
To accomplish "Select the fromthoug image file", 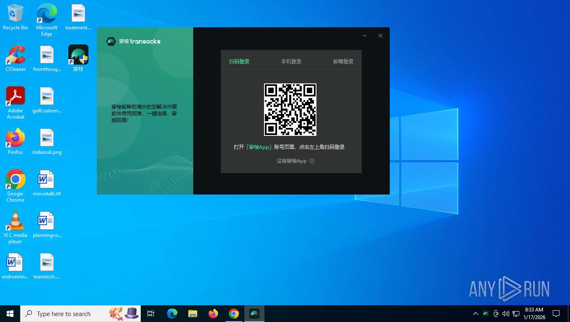I will [47, 59].
